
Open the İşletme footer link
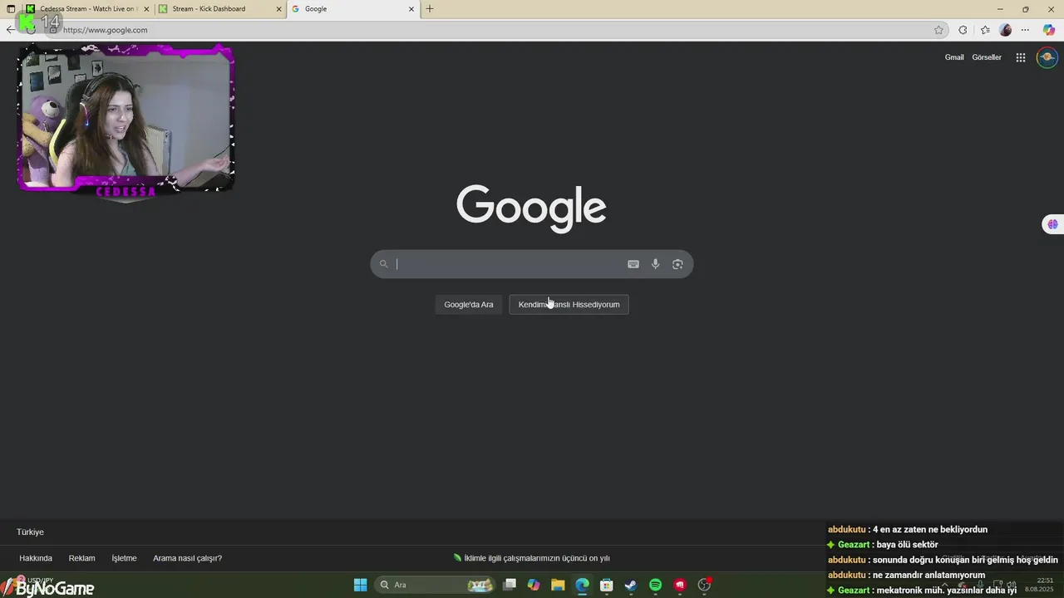[x=124, y=558]
